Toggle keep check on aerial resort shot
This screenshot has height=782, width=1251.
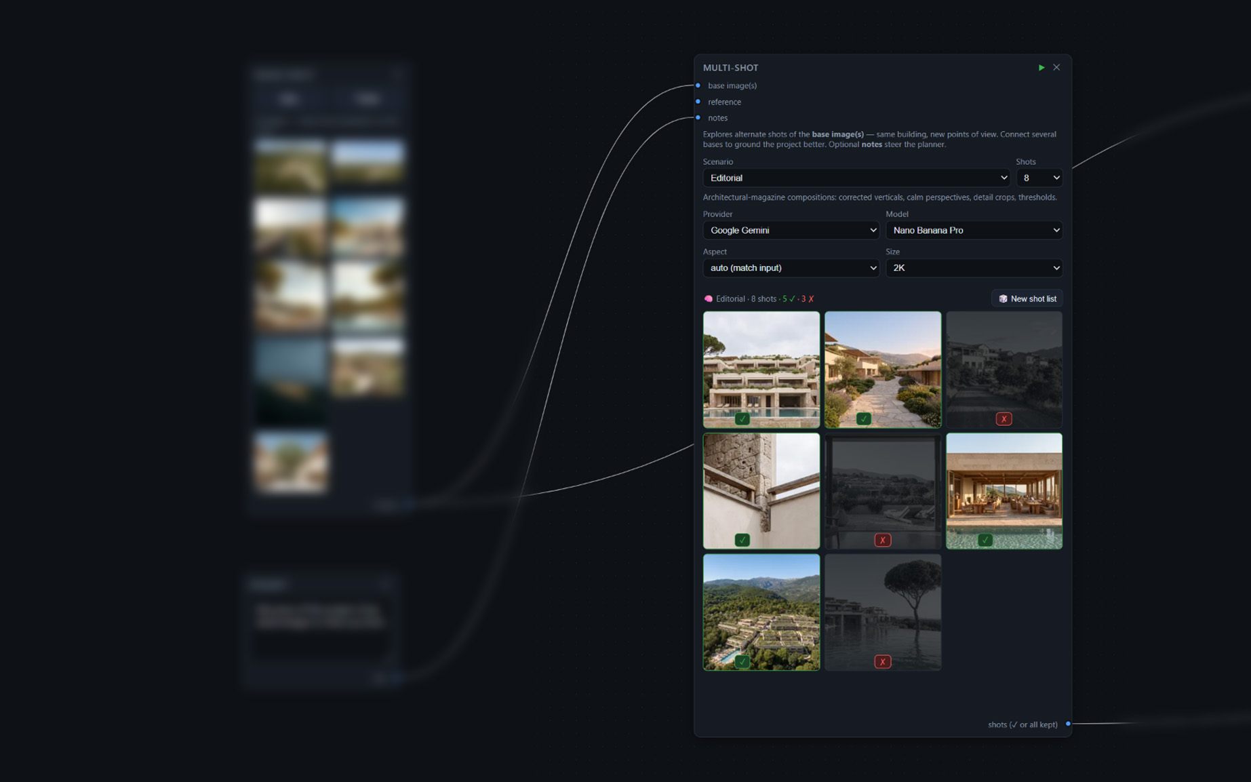pyautogui.click(x=742, y=661)
